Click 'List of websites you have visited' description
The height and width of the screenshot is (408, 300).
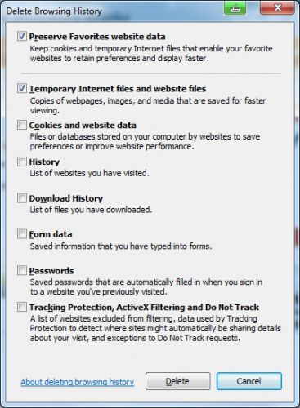(x=89, y=173)
